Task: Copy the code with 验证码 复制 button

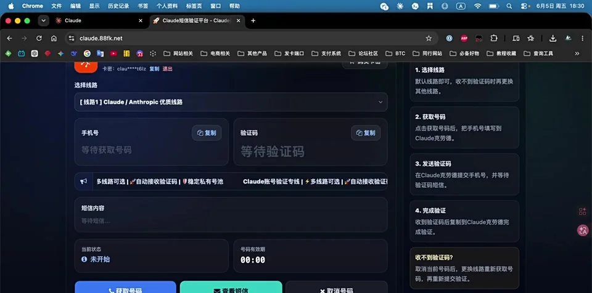Action: (x=366, y=133)
